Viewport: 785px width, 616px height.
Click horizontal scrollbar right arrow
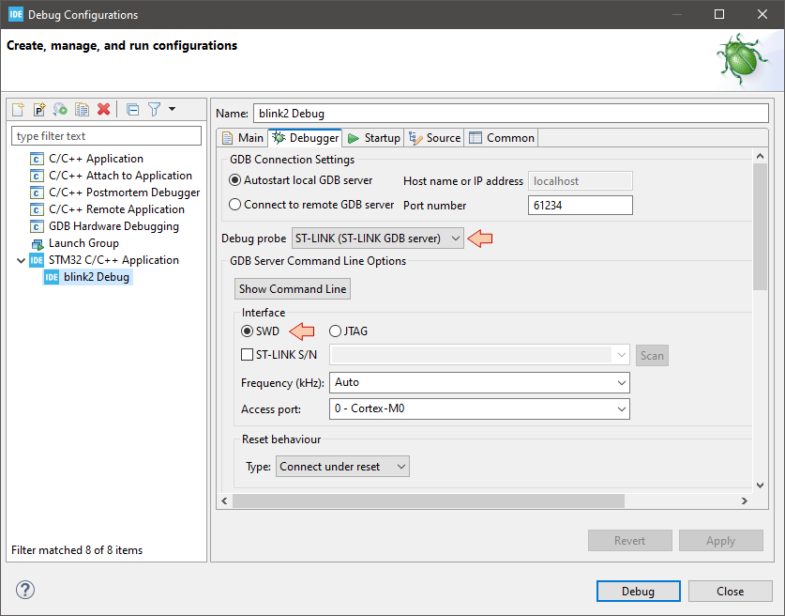click(x=745, y=500)
